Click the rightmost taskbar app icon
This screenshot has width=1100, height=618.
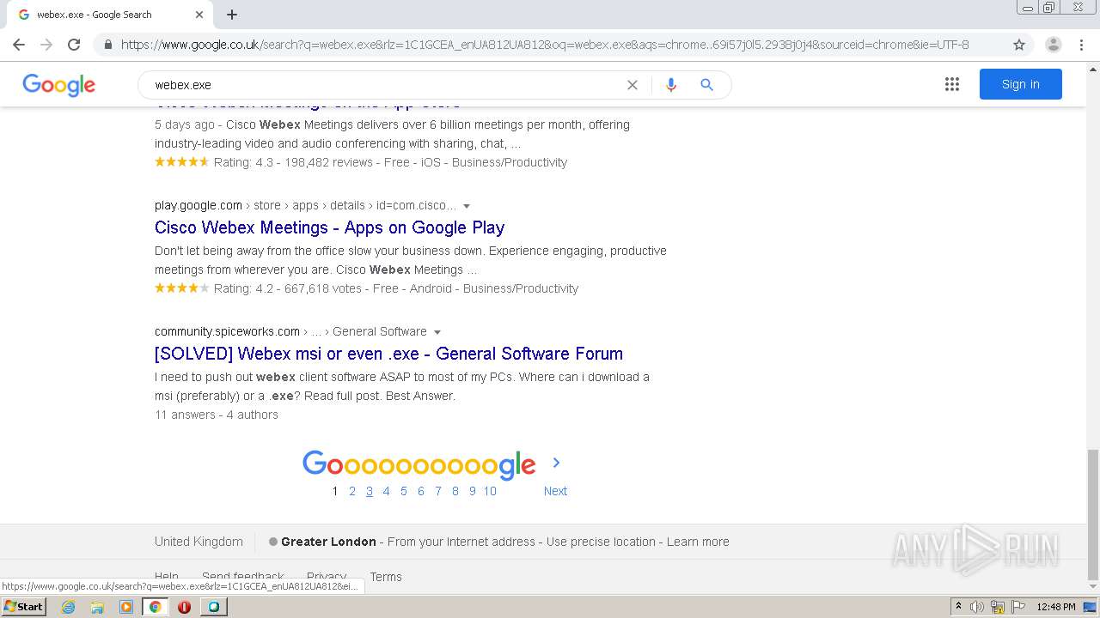pyautogui.click(x=213, y=607)
